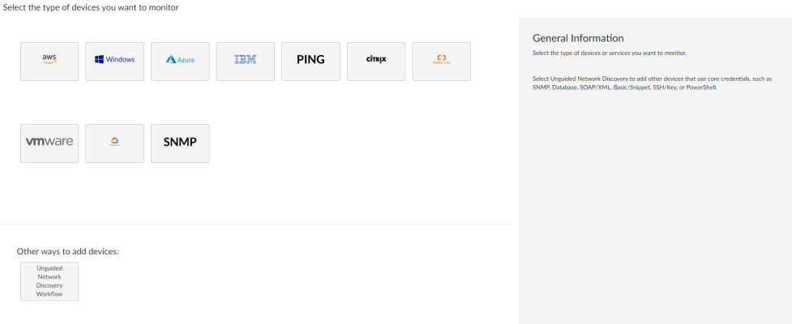Click 'Basic/Snippet' in the info paragraph
The width and height of the screenshot is (792, 324).
[625, 87]
